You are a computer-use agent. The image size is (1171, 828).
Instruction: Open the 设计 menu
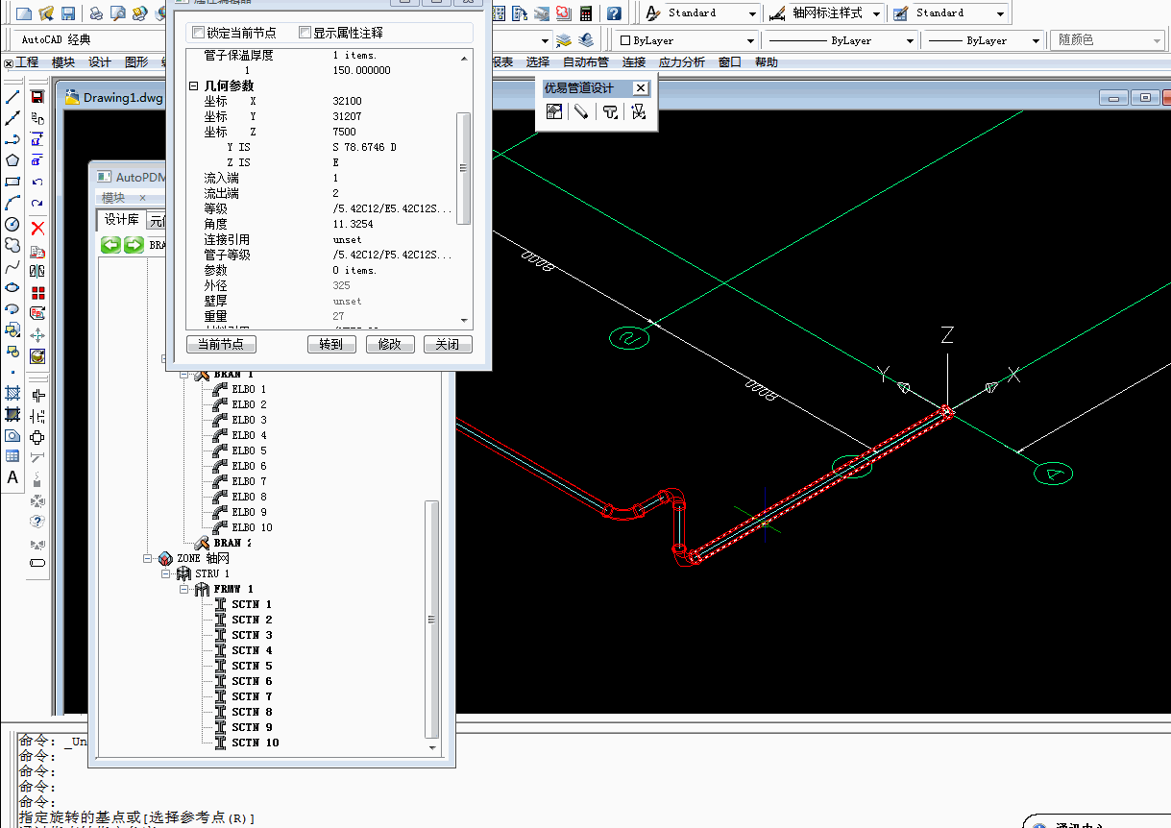99,62
